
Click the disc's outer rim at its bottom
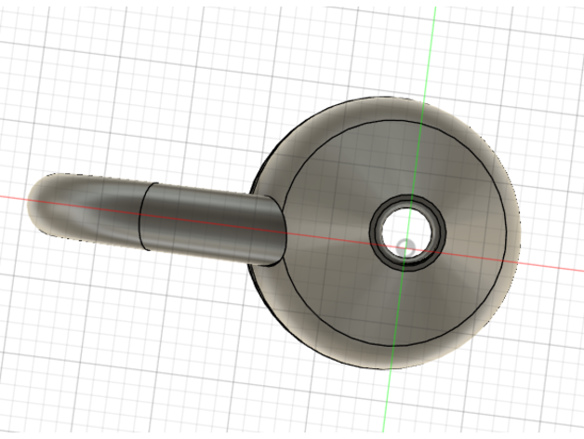point(391,365)
